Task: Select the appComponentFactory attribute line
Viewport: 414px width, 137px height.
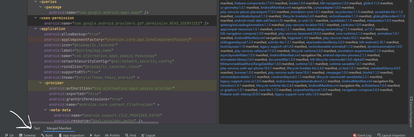Action: [118, 40]
